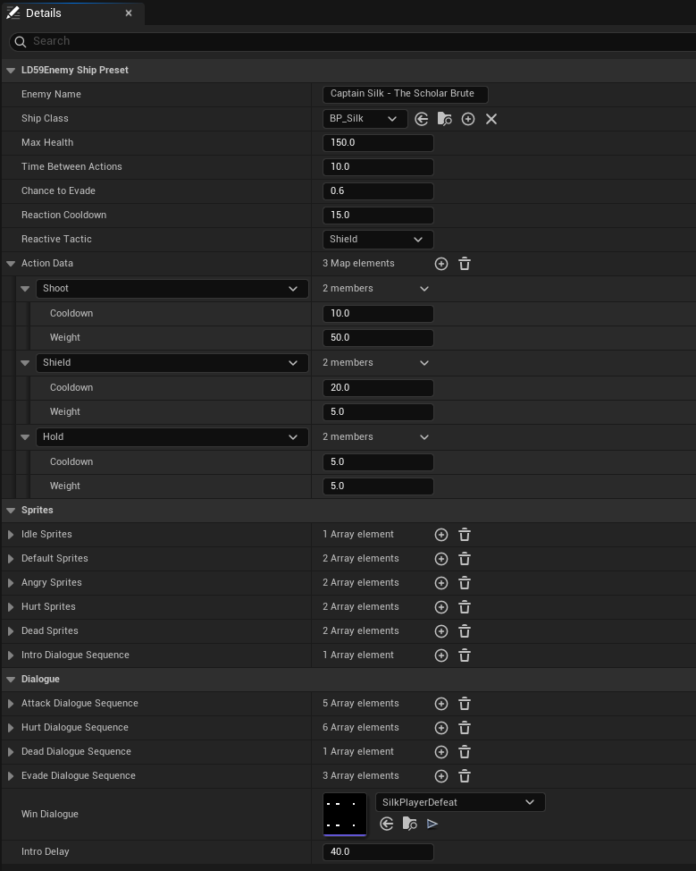696x871 pixels.
Task: Edit the Intro Delay value 40.0
Action: [x=378, y=851]
